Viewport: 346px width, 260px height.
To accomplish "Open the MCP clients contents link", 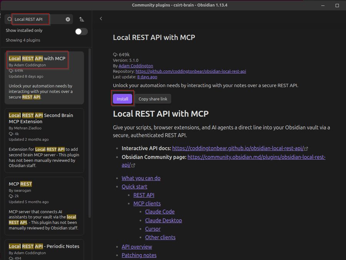I will [147, 204].
